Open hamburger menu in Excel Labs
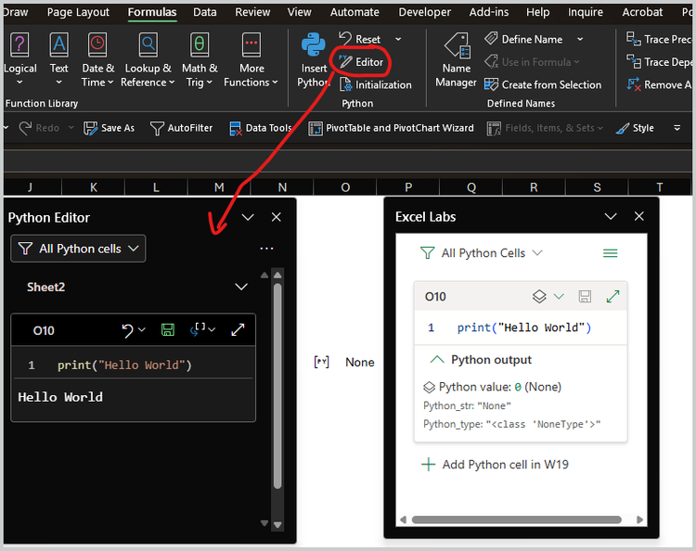The height and width of the screenshot is (551, 696). tap(610, 253)
